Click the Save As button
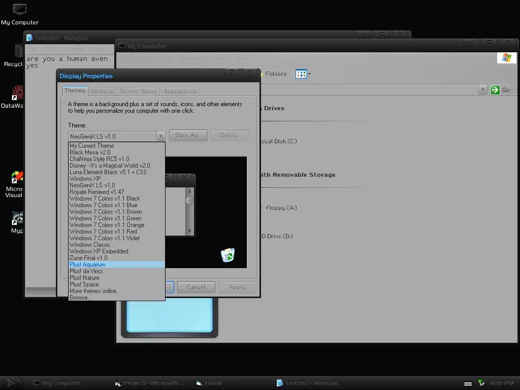Image resolution: width=520 pixels, height=390 pixels. [188, 135]
